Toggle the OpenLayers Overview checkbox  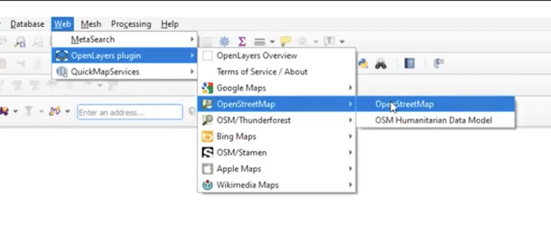tap(207, 56)
